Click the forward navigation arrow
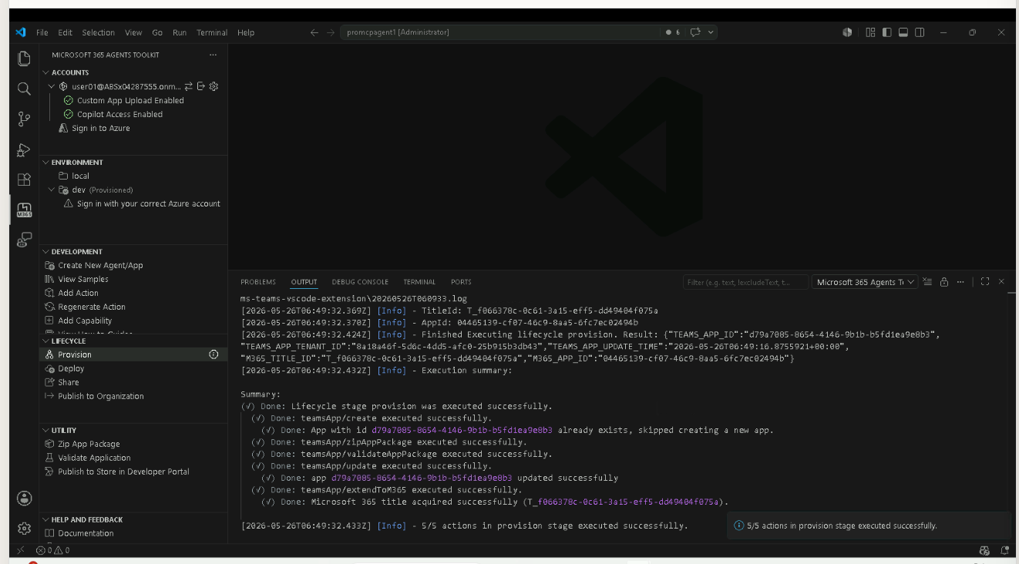Viewport: 1019px width, 564px height. click(x=331, y=32)
